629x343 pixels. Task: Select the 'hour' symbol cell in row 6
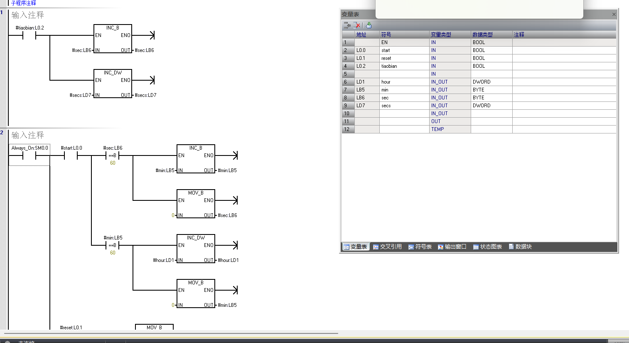403,82
